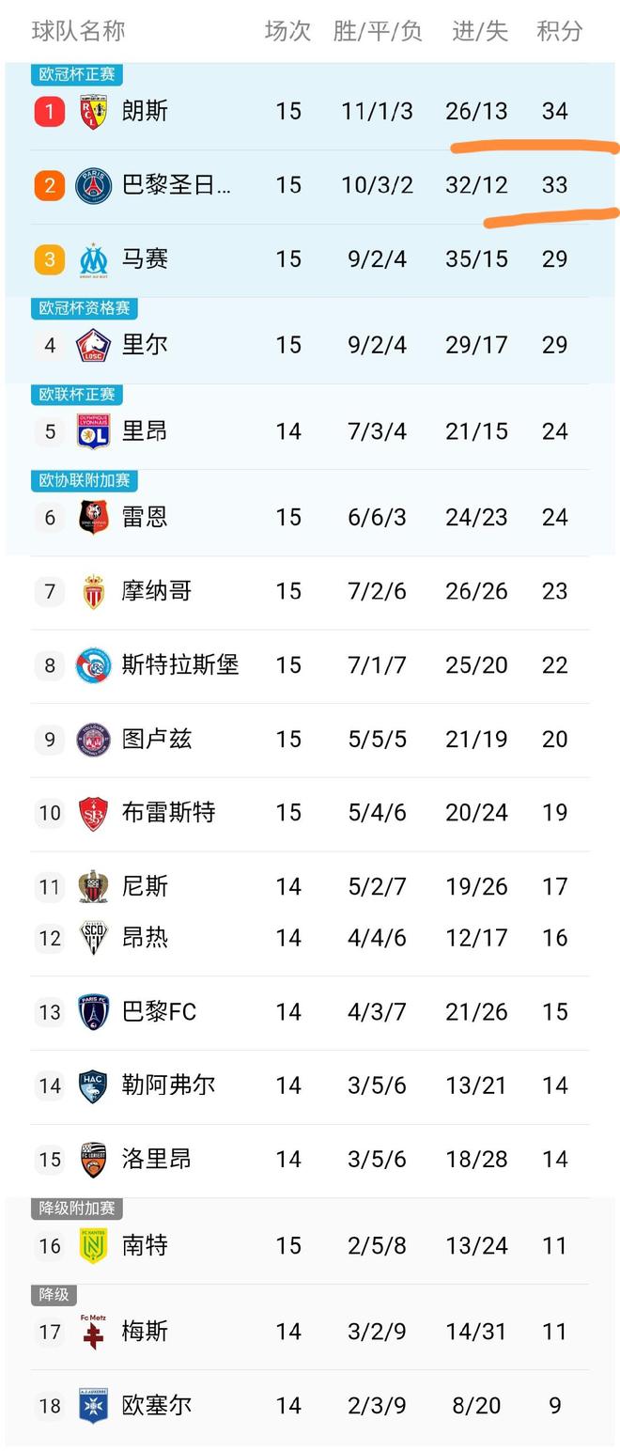Click the 斯特拉斯堡 Strasbourg club badge

point(92,664)
